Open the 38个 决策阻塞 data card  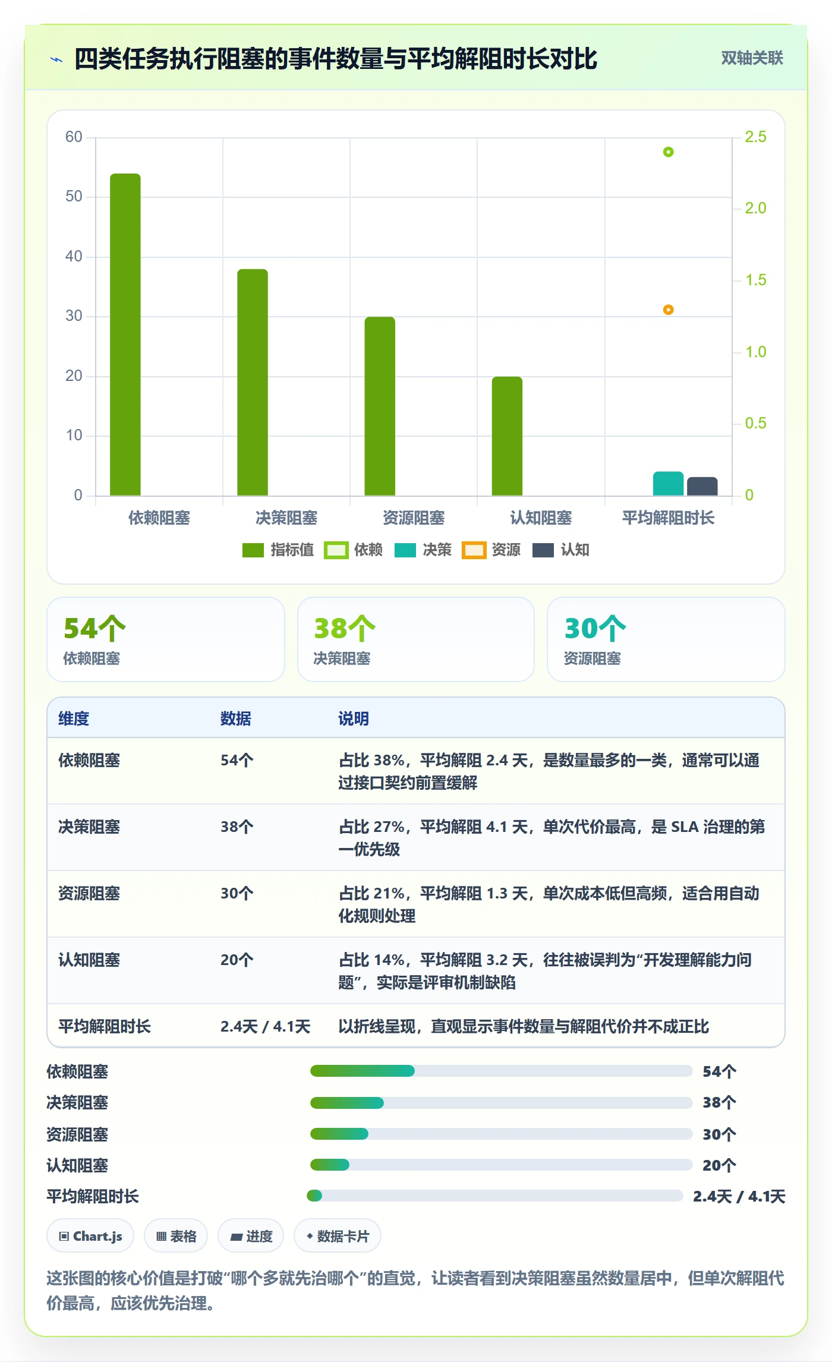(416, 639)
